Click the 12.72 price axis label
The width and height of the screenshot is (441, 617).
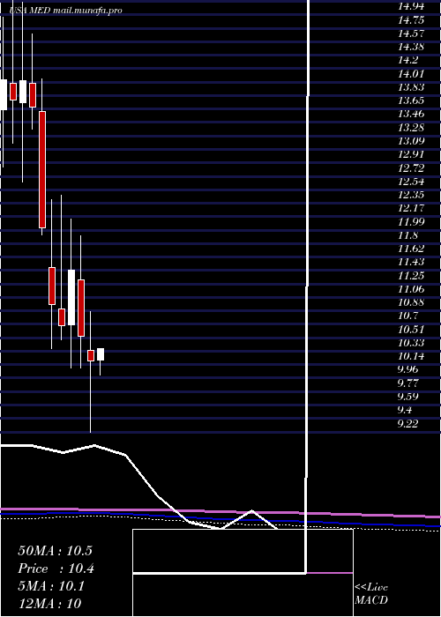point(411,168)
